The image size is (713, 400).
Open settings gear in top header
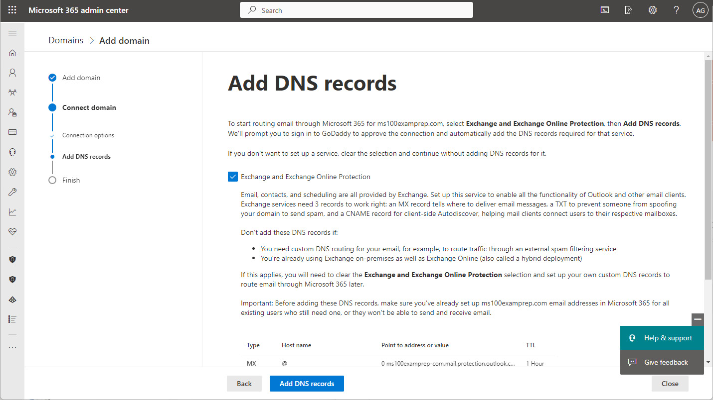pos(653,10)
